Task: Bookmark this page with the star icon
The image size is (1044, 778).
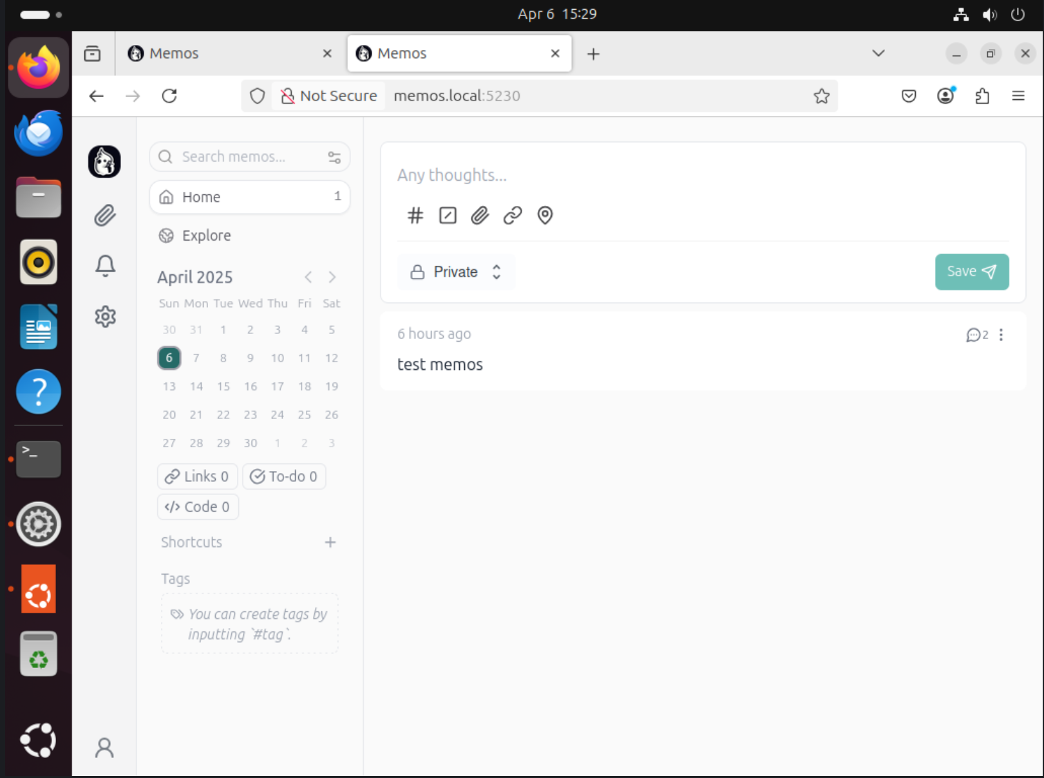Action: 821,96
